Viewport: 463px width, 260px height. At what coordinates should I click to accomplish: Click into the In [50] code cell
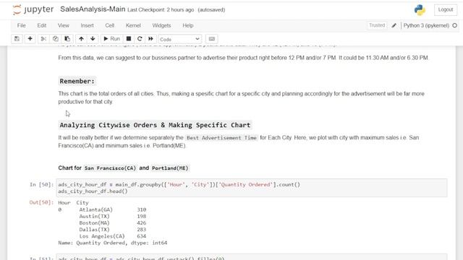252,188
